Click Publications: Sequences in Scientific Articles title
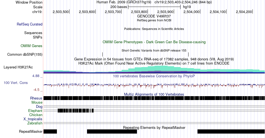 (x=154, y=29)
